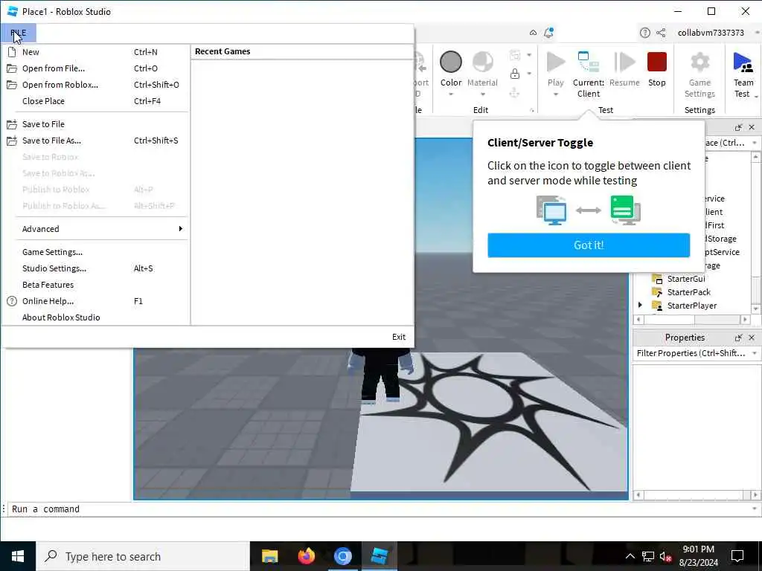Click Explorer horizontal scrollbar right arrow
Screen dimensions: 762x571
click(745, 320)
